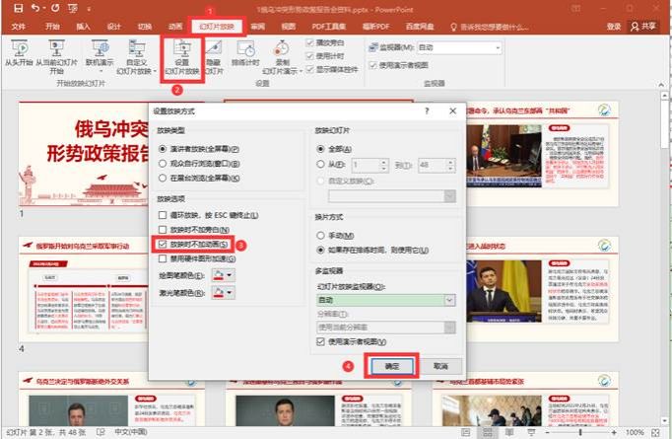
Task: Open 自定义幻灯片放映 ribbon icon
Action: (136, 48)
